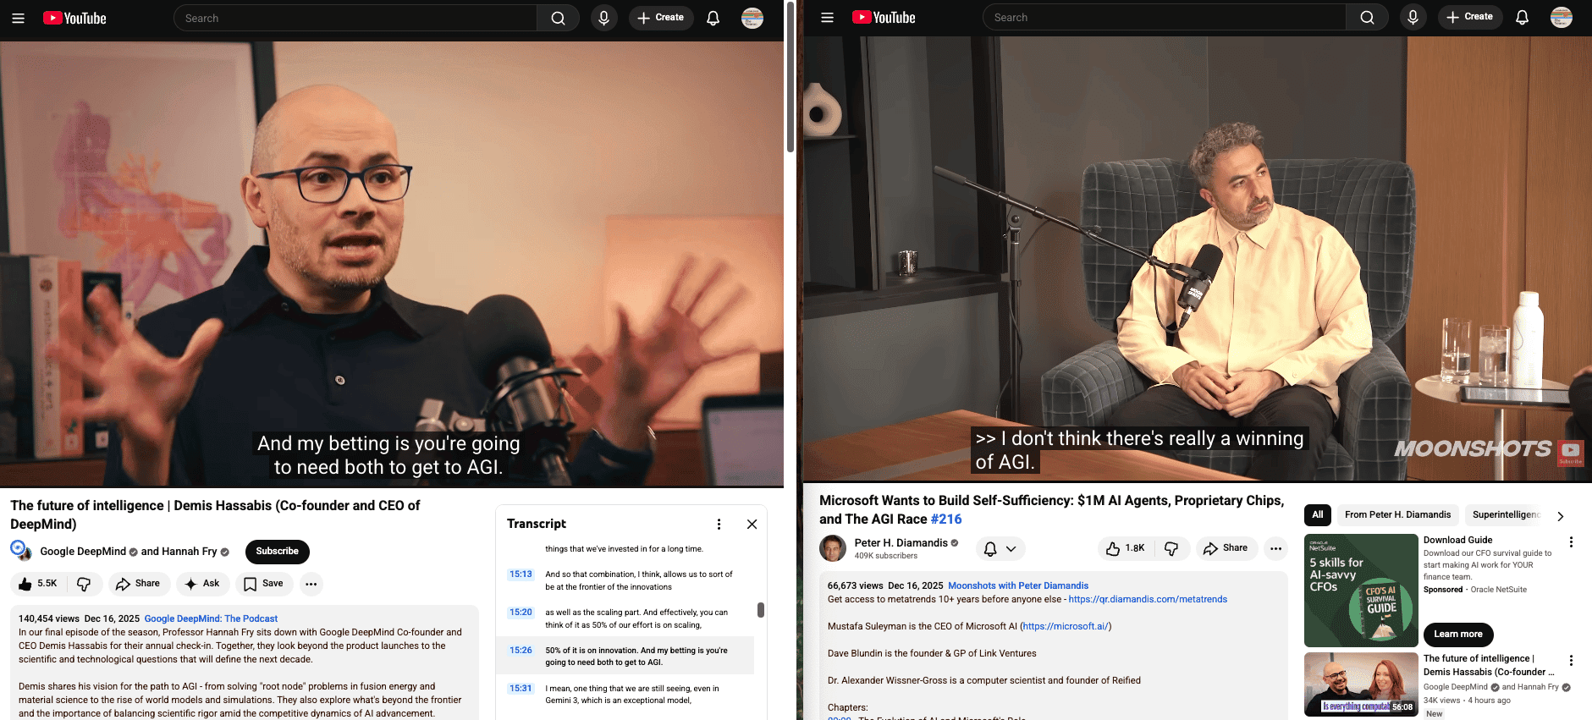Open Peter H. Diamandis channel name link

(x=901, y=543)
